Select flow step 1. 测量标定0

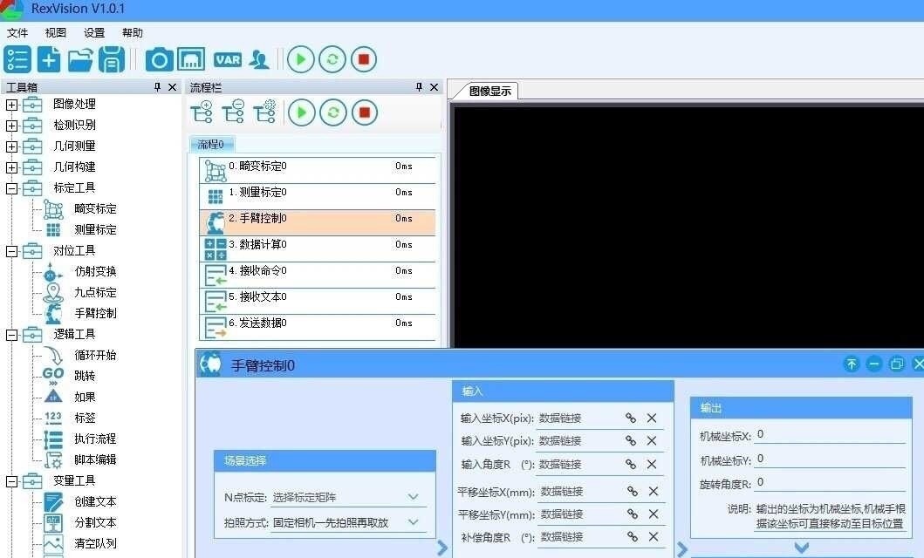tap(318, 196)
